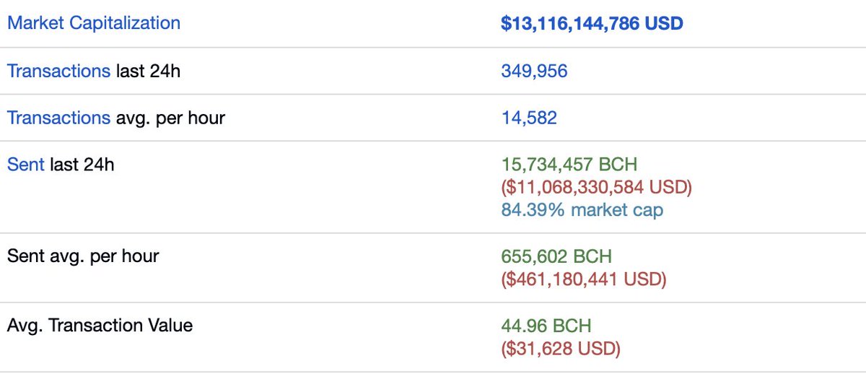Viewport: 866px width, 374px height.
Task: Click the 'last 24h' text beside Transactions
Action: point(148,71)
